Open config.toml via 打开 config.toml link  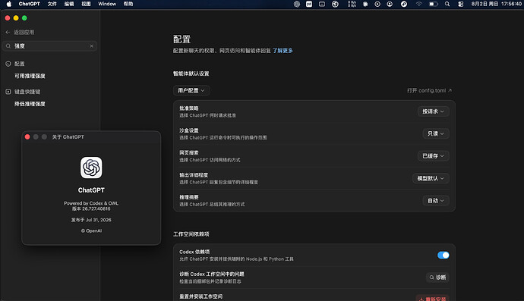click(429, 90)
